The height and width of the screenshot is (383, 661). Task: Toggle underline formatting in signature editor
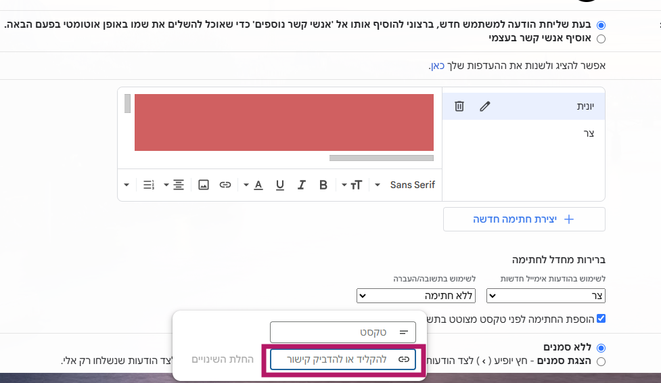pos(279,185)
